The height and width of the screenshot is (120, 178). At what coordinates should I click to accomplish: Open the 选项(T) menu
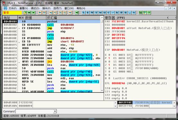[x=58, y=8]
